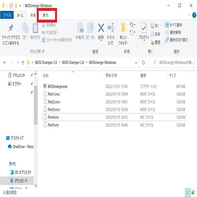The height and width of the screenshot is (197, 197).
Task: Open Customize Quick Access Toolbar dropdown
Action: [x=20, y=6]
